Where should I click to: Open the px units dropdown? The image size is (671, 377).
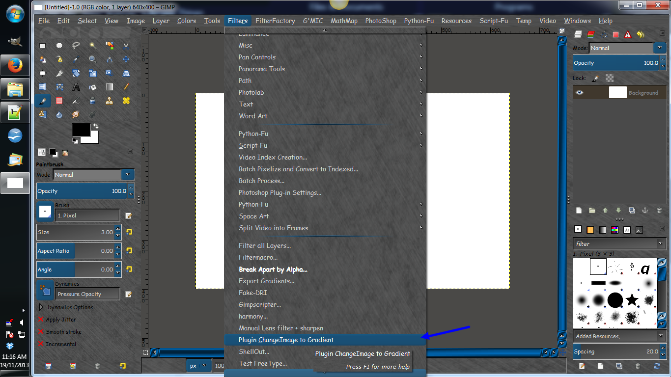[x=198, y=366]
